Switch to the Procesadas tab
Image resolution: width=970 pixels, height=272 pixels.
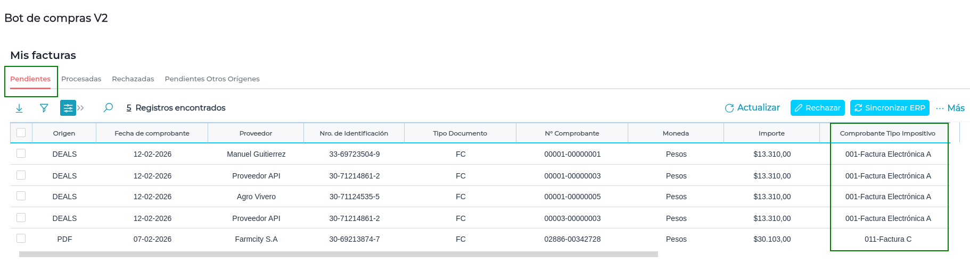pos(81,79)
